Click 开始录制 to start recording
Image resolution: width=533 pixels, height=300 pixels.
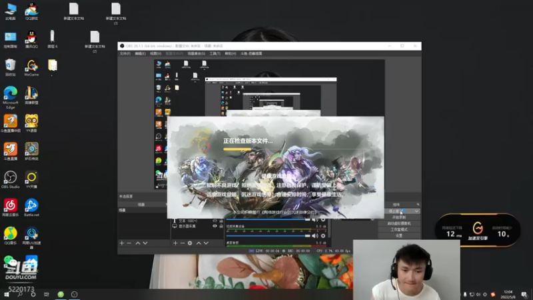pyautogui.click(x=399, y=217)
